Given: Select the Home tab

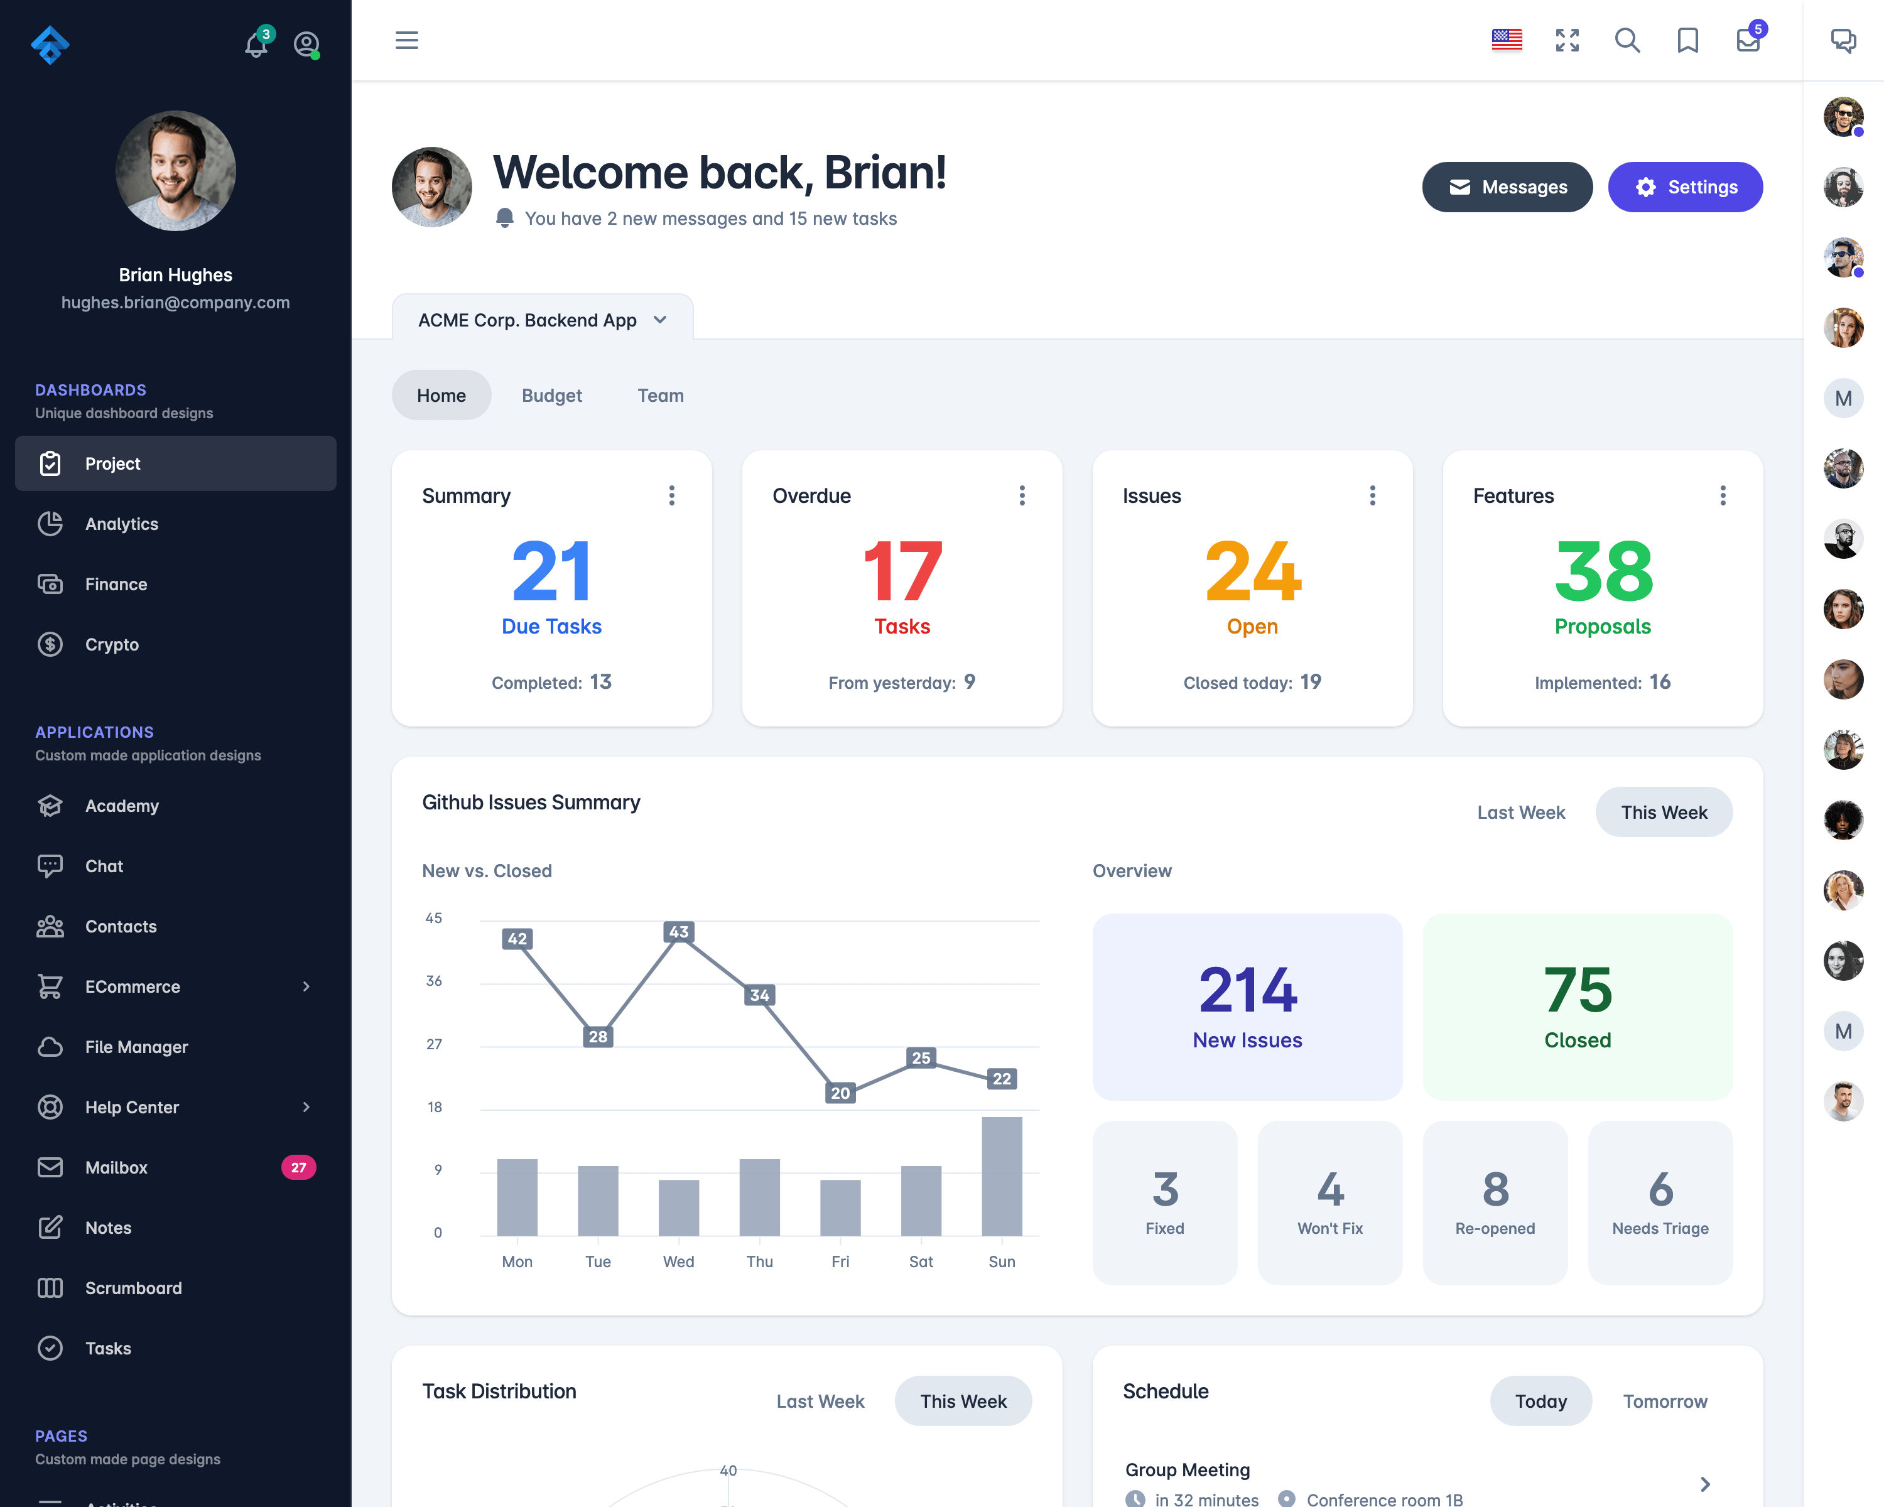Looking at the screenshot, I should 441,395.
